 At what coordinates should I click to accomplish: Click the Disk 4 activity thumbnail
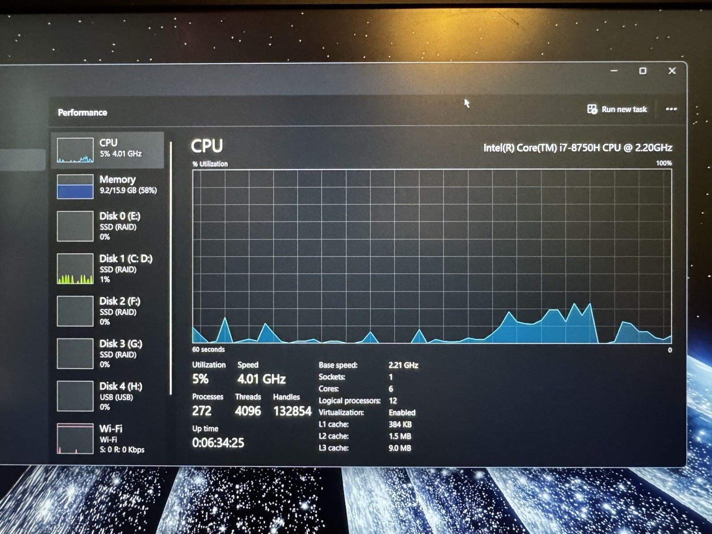point(75,396)
